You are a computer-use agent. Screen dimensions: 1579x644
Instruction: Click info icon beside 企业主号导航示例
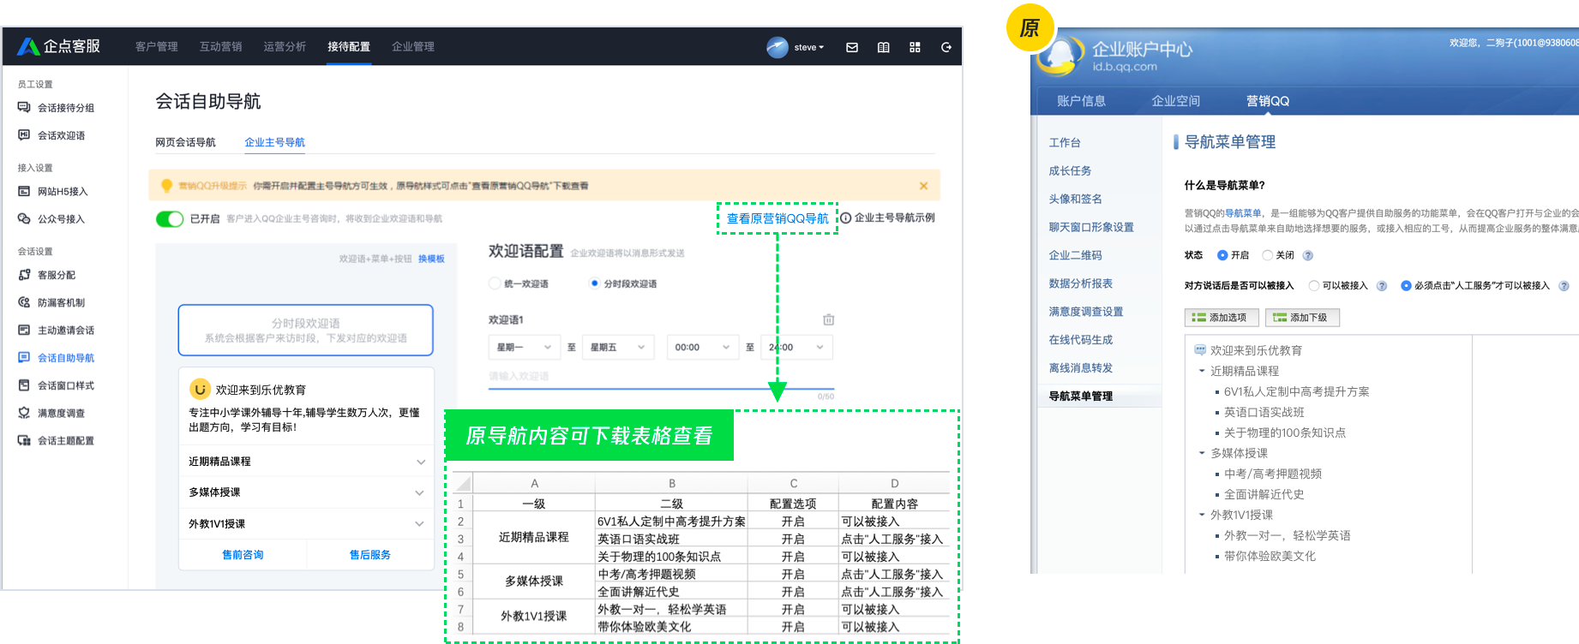(x=845, y=218)
